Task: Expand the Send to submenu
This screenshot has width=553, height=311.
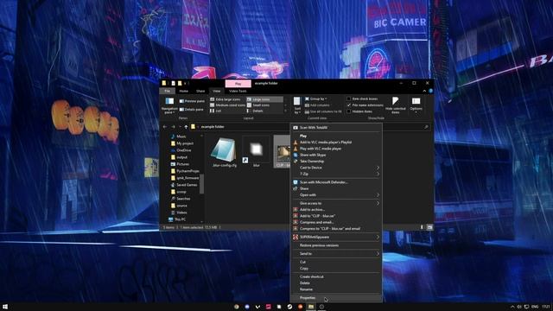Action: tap(336, 253)
